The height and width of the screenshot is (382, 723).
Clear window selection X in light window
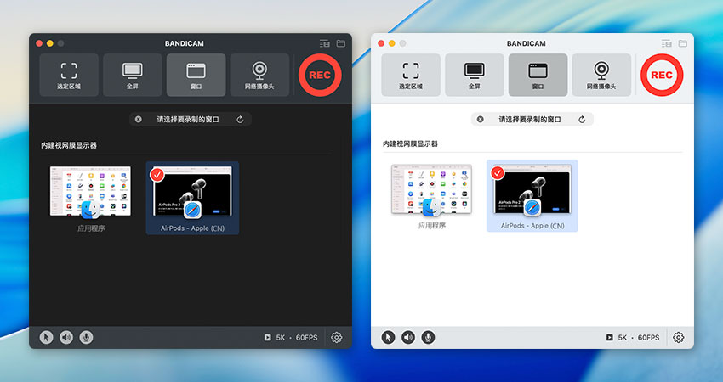(481, 119)
